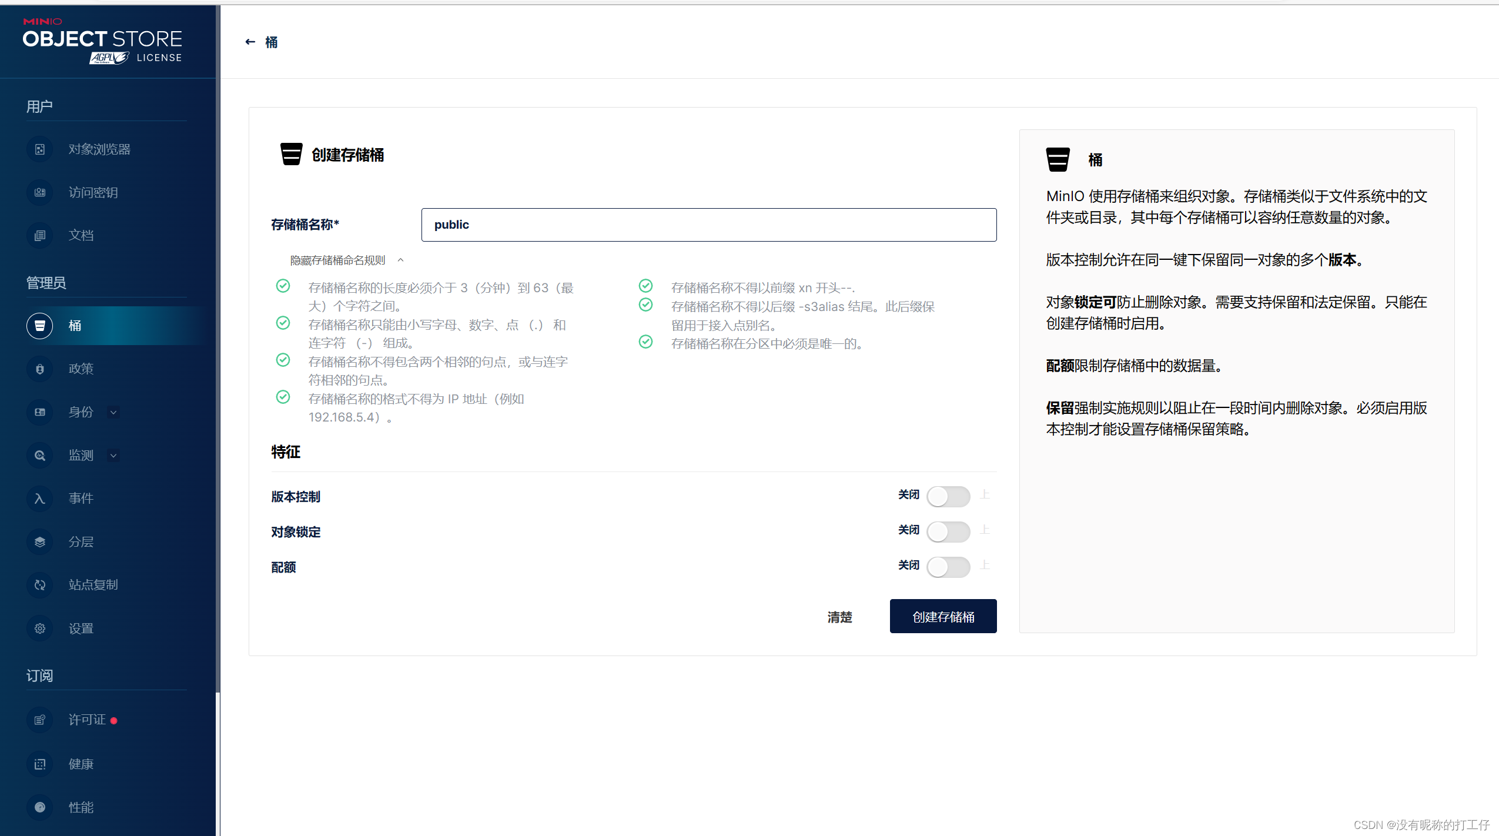This screenshot has height=836, width=1499.
Task: Click the Health (健康) icon
Action: 40,764
